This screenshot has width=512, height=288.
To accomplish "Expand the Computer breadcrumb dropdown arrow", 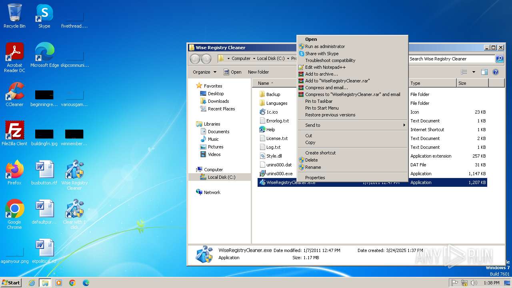I will point(254,59).
